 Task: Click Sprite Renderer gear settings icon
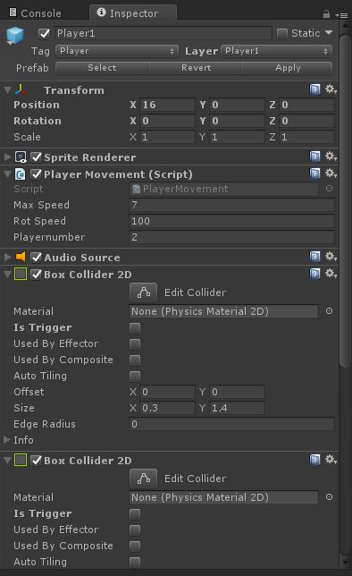331,157
